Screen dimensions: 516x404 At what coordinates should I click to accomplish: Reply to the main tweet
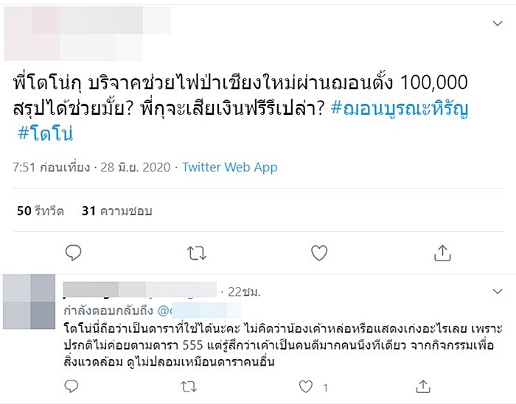click(x=73, y=253)
